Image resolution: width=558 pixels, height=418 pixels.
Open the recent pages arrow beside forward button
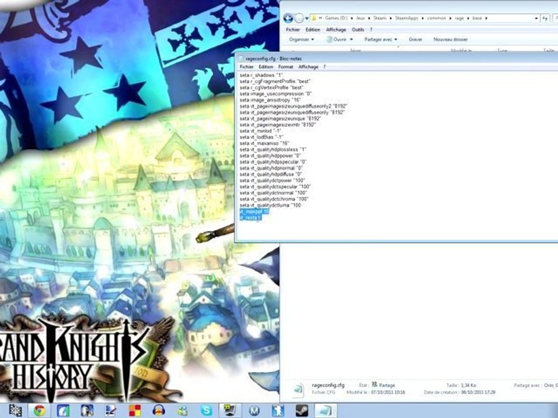307,18
